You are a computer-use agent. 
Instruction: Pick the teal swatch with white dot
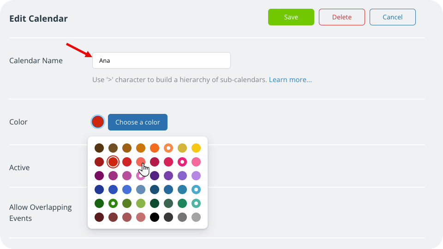click(x=196, y=203)
